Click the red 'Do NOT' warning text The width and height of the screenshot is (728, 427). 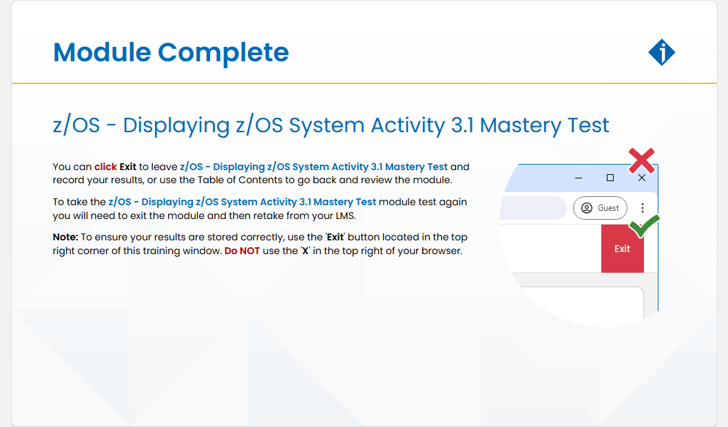click(242, 251)
